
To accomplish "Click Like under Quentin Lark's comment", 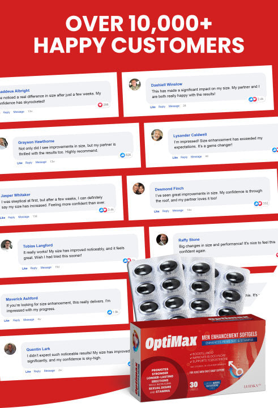I will click(x=28, y=372).
